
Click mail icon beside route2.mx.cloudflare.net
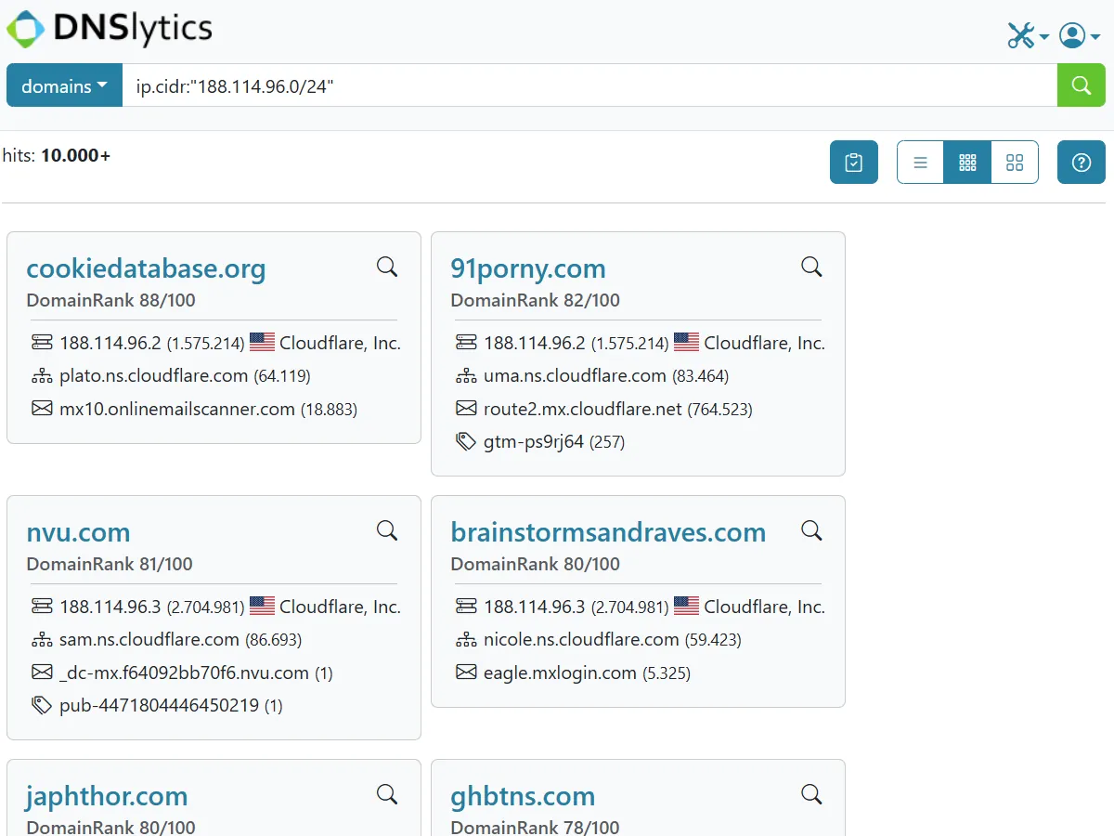(x=466, y=409)
